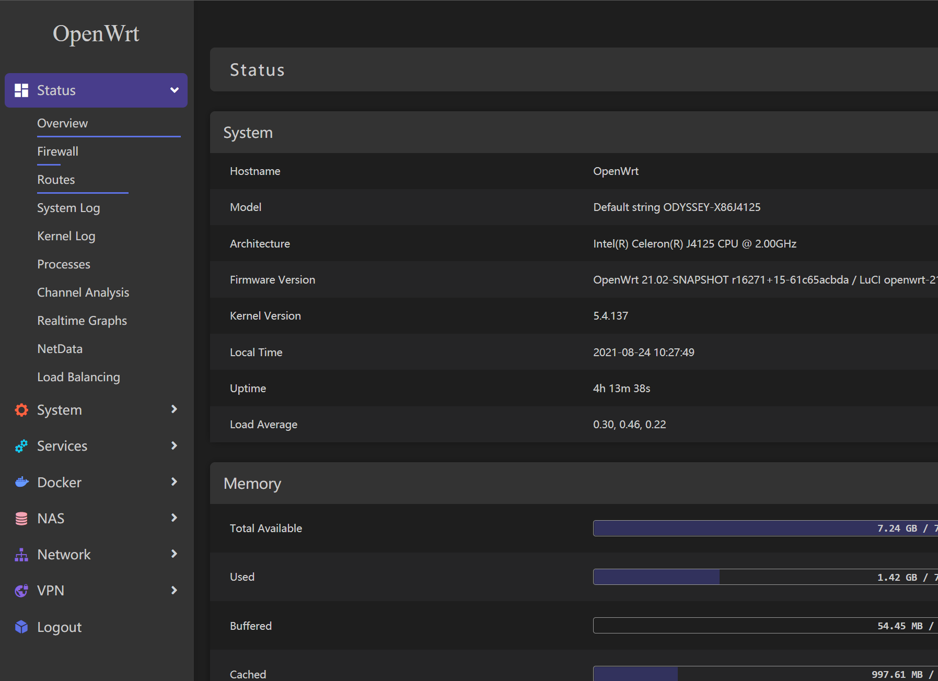This screenshot has width=938, height=681.
Task: Click the Buffered label
Action: [x=251, y=626]
